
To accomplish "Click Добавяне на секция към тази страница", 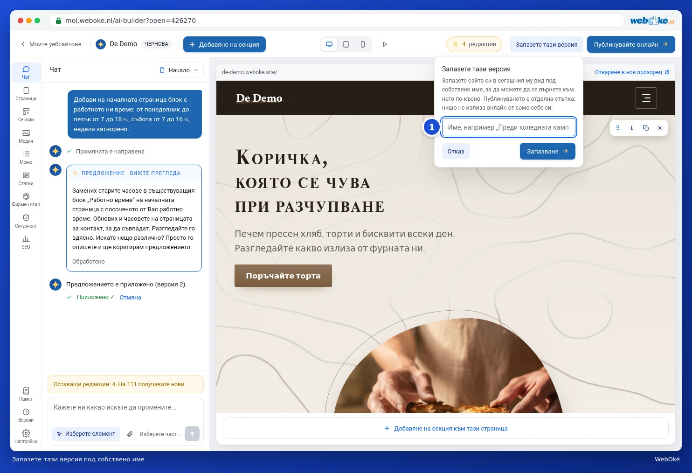I will pyautogui.click(x=446, y=428).
